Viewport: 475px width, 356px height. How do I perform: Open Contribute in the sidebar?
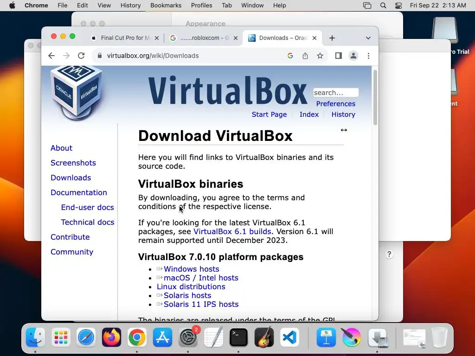click(x=71, y=237)
